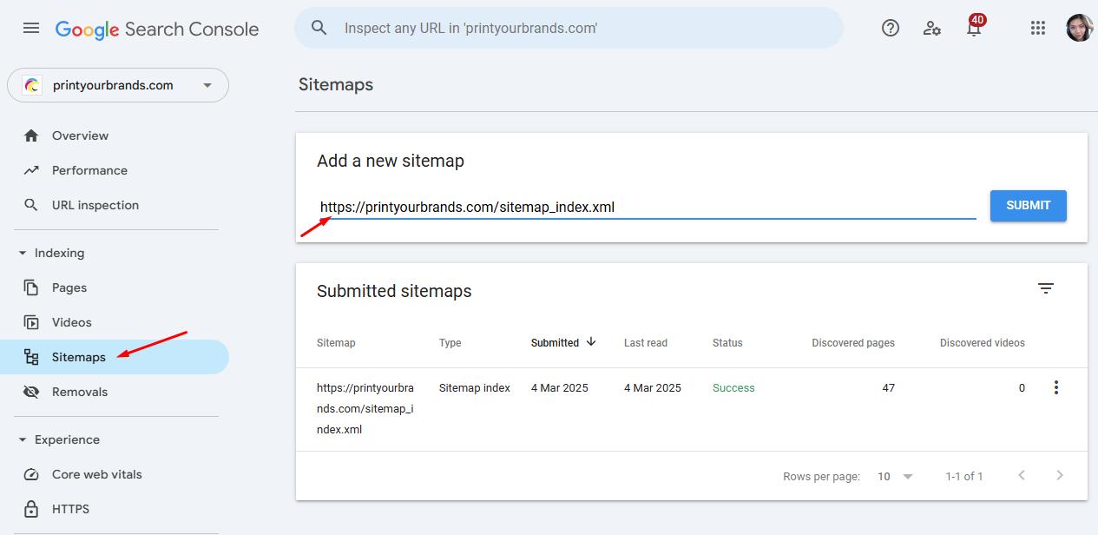
Task: Click the Add a new sitemap heading
Action: tap(391, 161)
